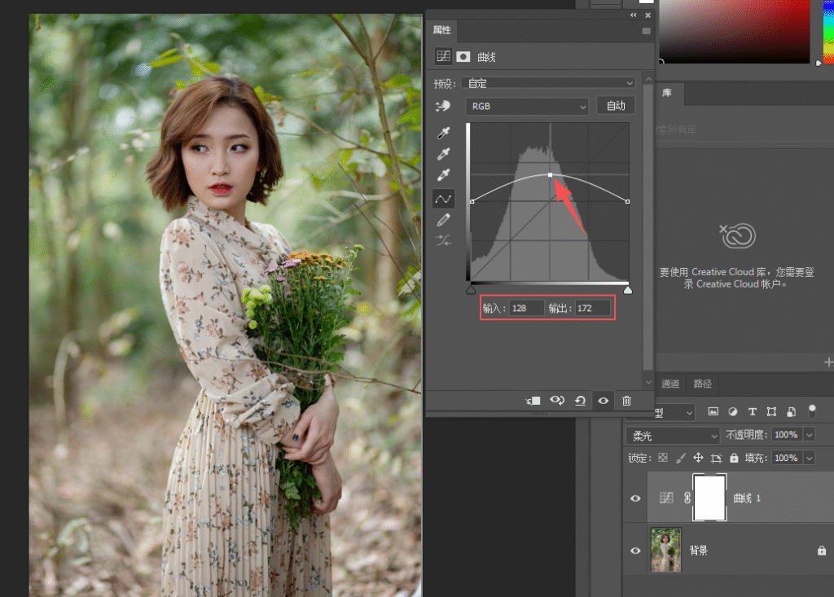
Task: Expand the 不透明度 opacity slider arrow
Action: tap(809, 435)
